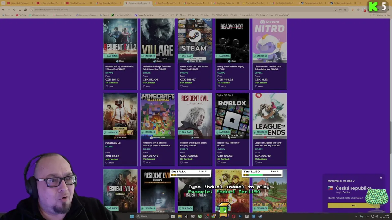Click price CZK 18.12 on Discord Nitro
Screen dimensions: 392x220
[261, 79]
